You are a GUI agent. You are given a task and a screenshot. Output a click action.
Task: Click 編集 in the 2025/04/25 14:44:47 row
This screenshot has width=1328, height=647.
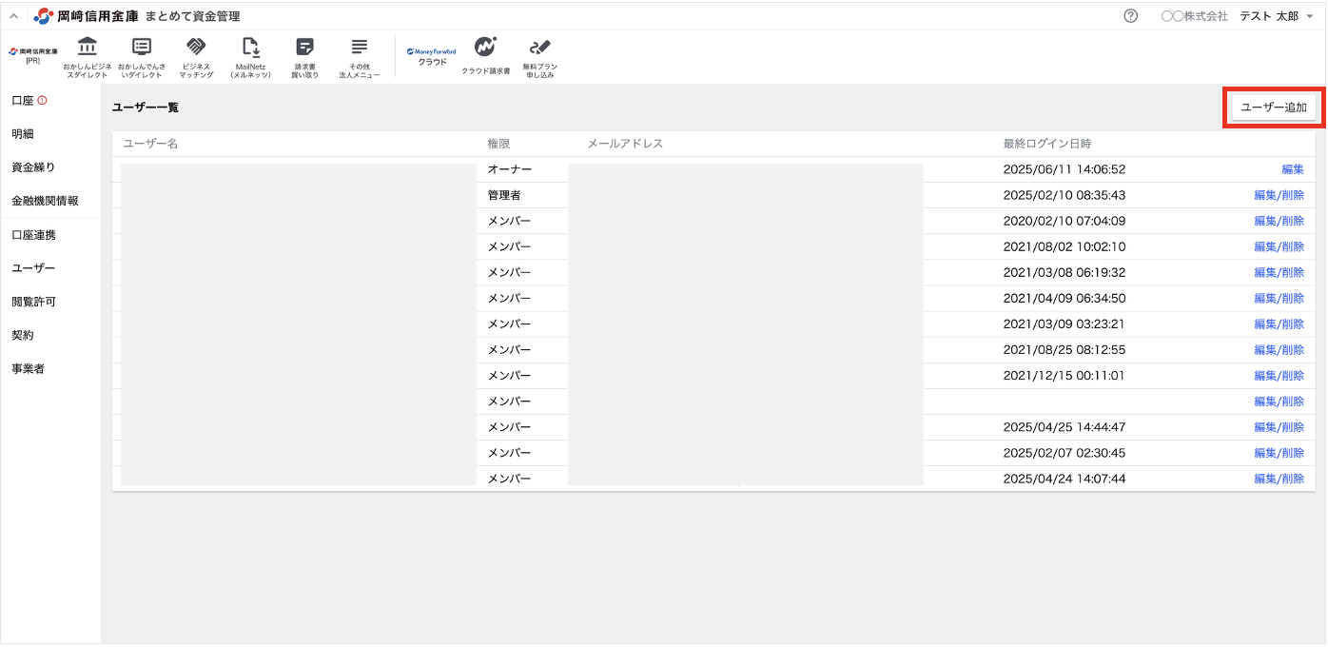pos(1265,427)
